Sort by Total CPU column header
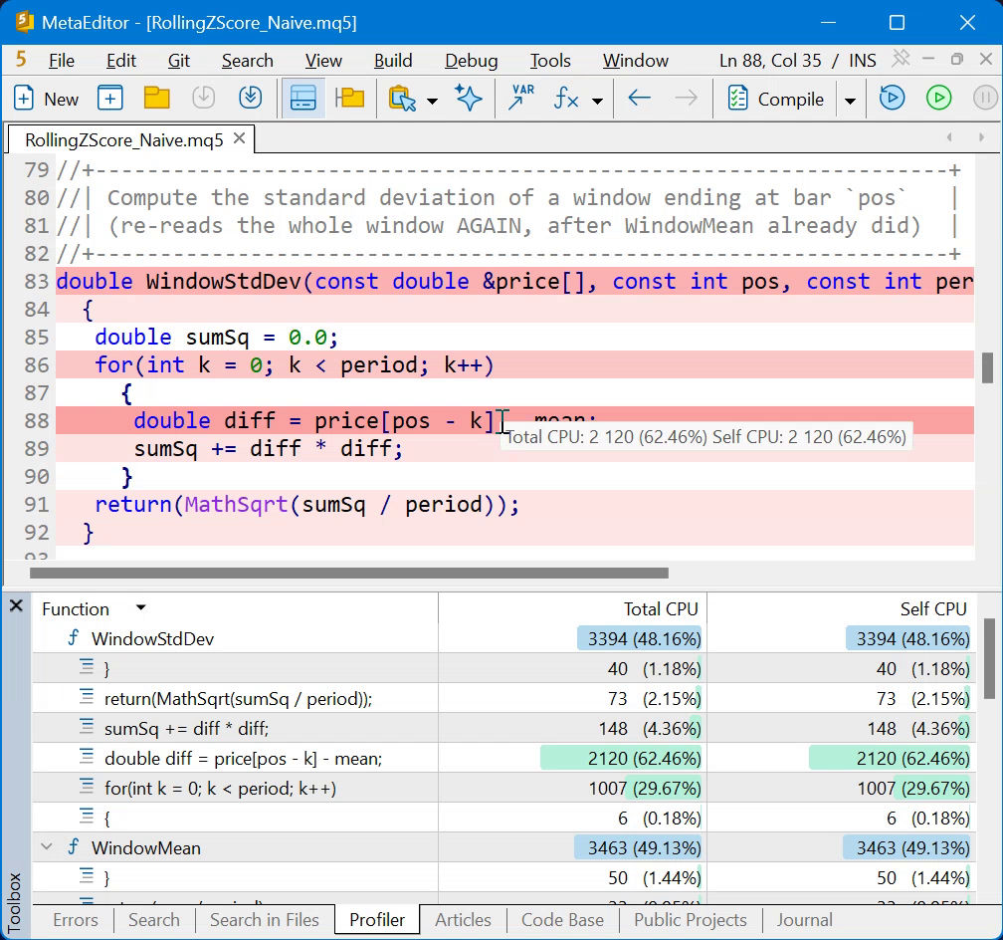Screen dimensions: 1003x940 click(x=661, y=608)
